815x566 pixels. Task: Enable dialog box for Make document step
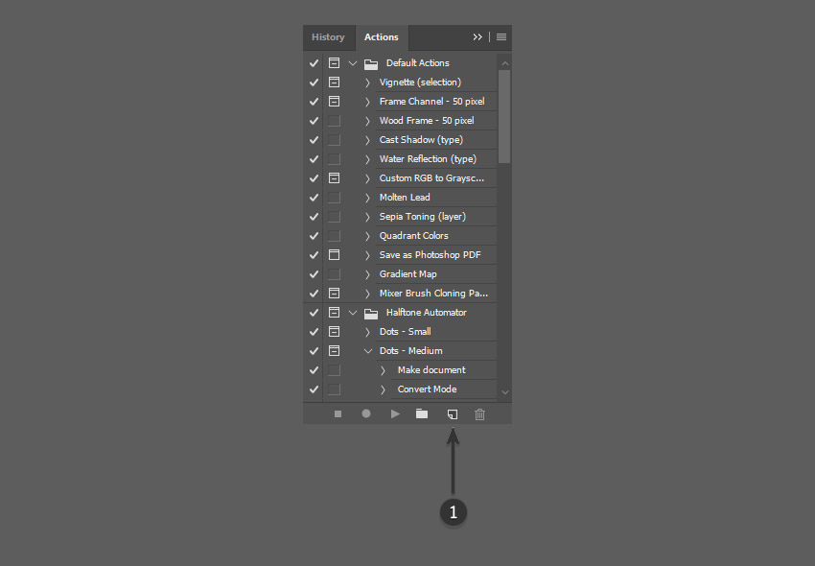tap(335, 370)
